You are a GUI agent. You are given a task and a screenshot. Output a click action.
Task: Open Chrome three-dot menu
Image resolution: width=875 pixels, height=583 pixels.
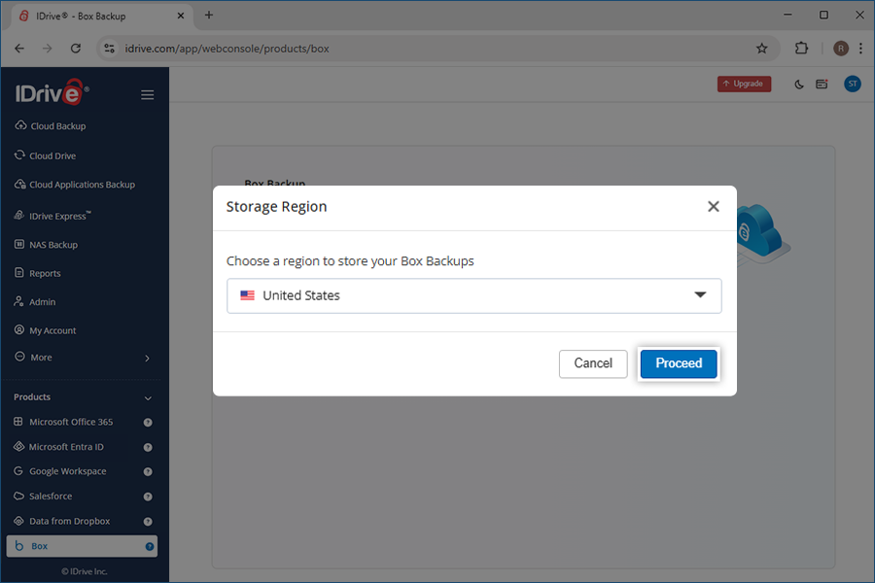point(861,49)
